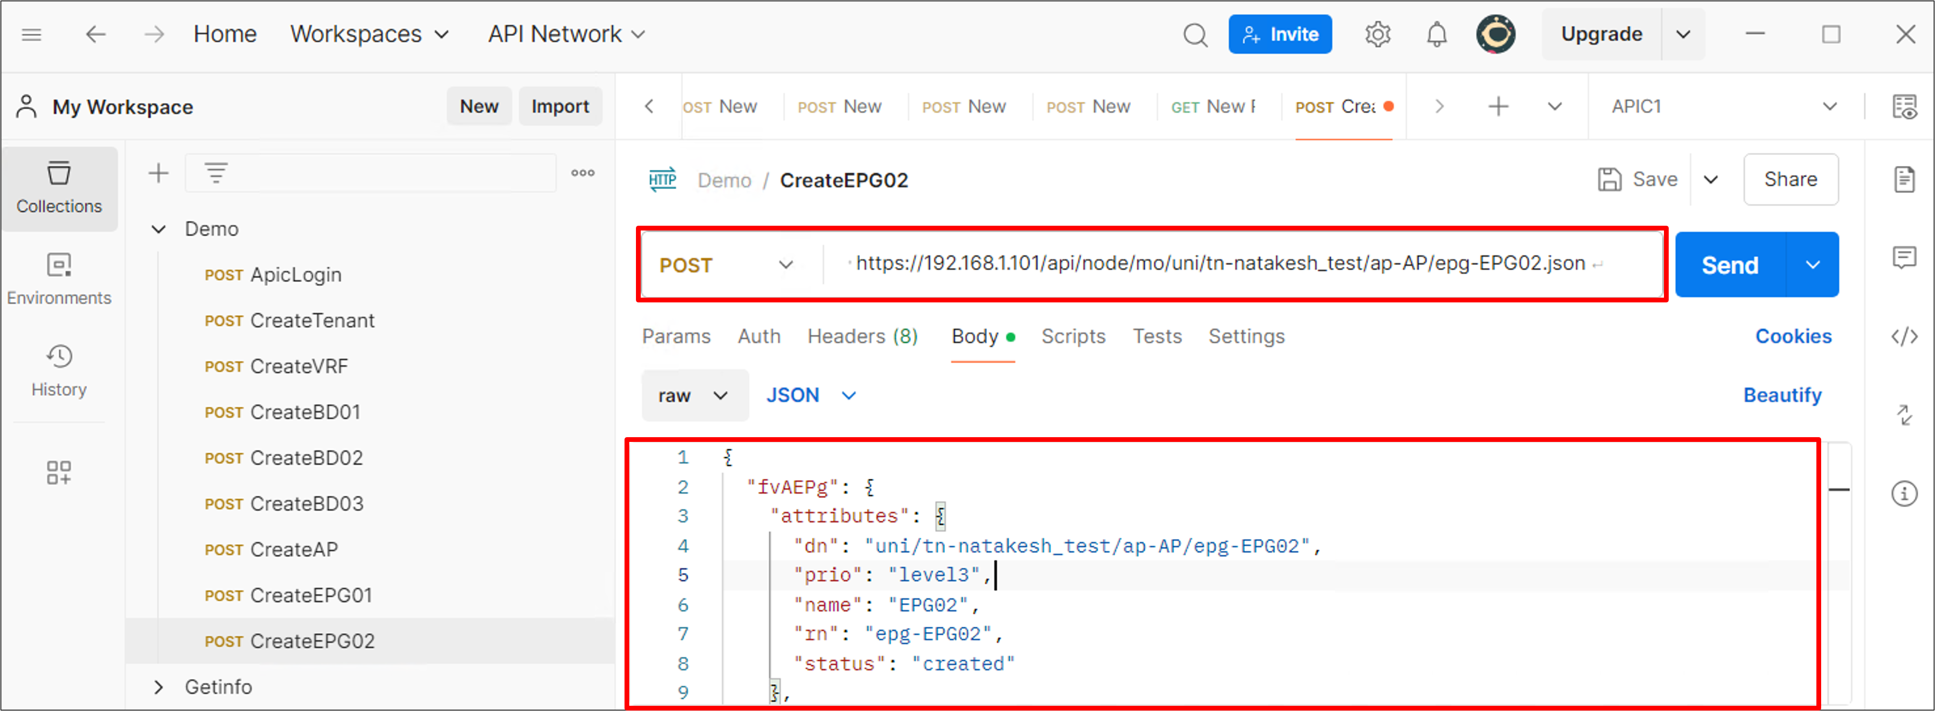Open the JSON format dropdown

pos(849,395)
